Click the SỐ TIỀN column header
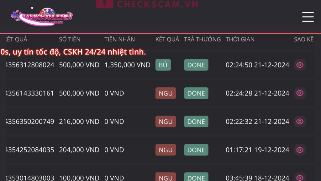Viewport: 321px width, 181px height. (x=70, y=39)
